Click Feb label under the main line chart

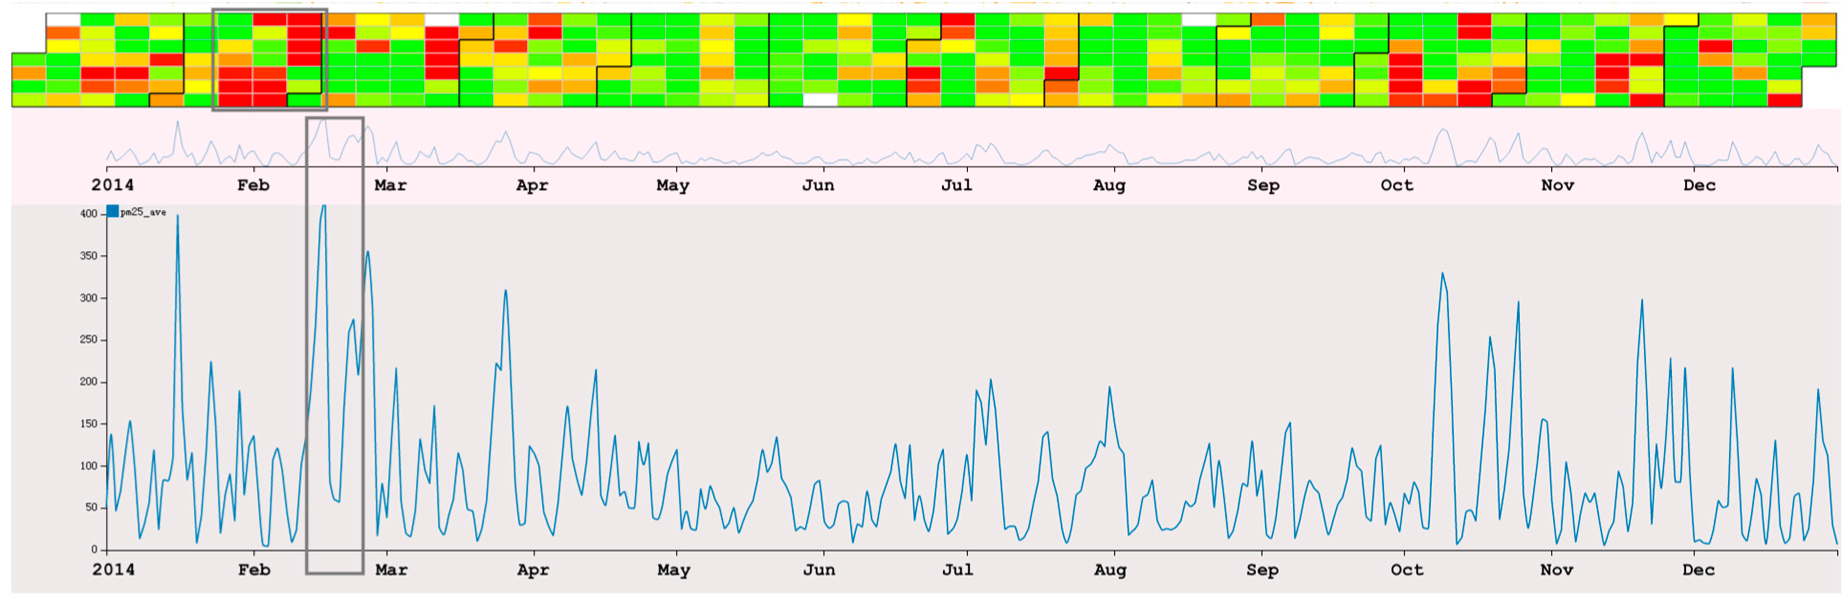click(254, 570)
